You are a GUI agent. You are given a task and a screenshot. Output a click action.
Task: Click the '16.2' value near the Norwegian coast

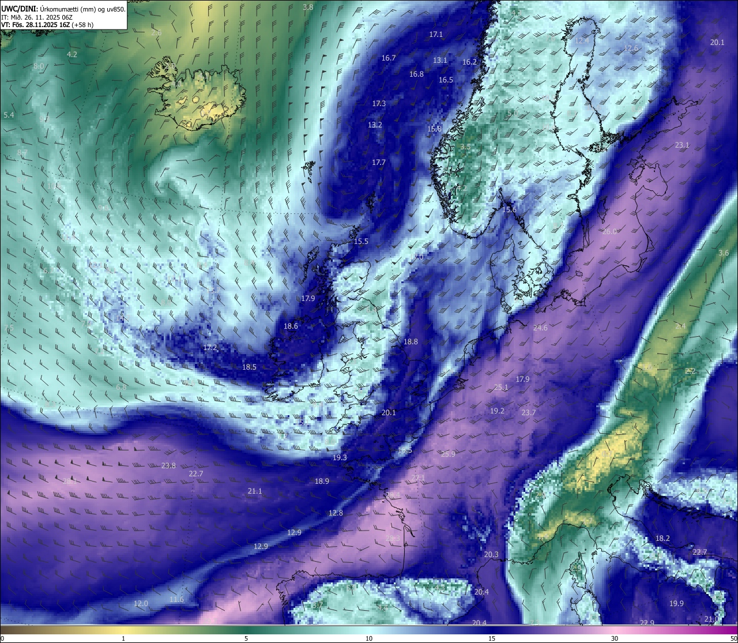coord(470,62)
